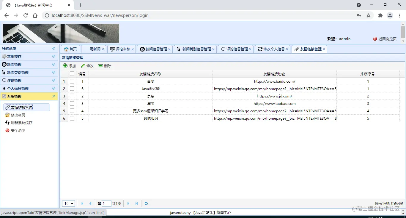The width and height of the screenshot is (406, 218).
Task: Click inside the page number input field
Action: click(106, 203)
